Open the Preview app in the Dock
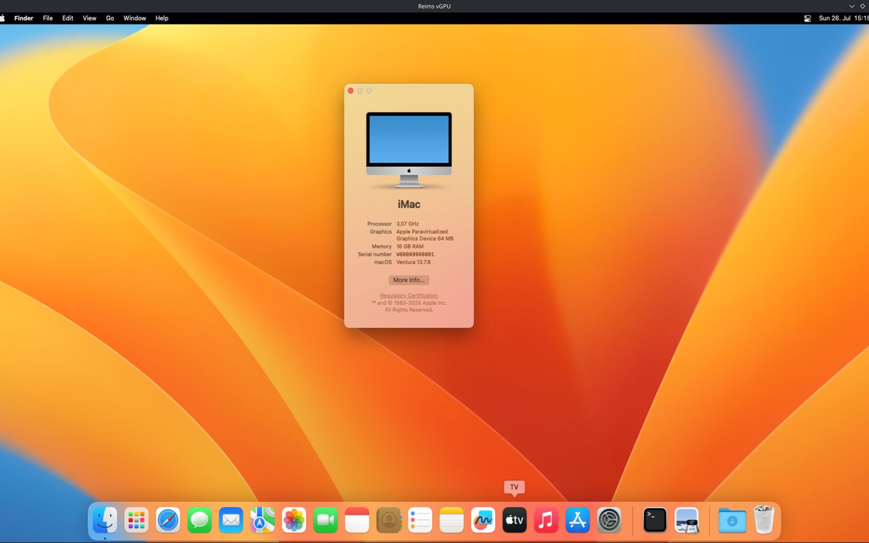This screenshot has width=869, height=543. click(x=687, y=520)
